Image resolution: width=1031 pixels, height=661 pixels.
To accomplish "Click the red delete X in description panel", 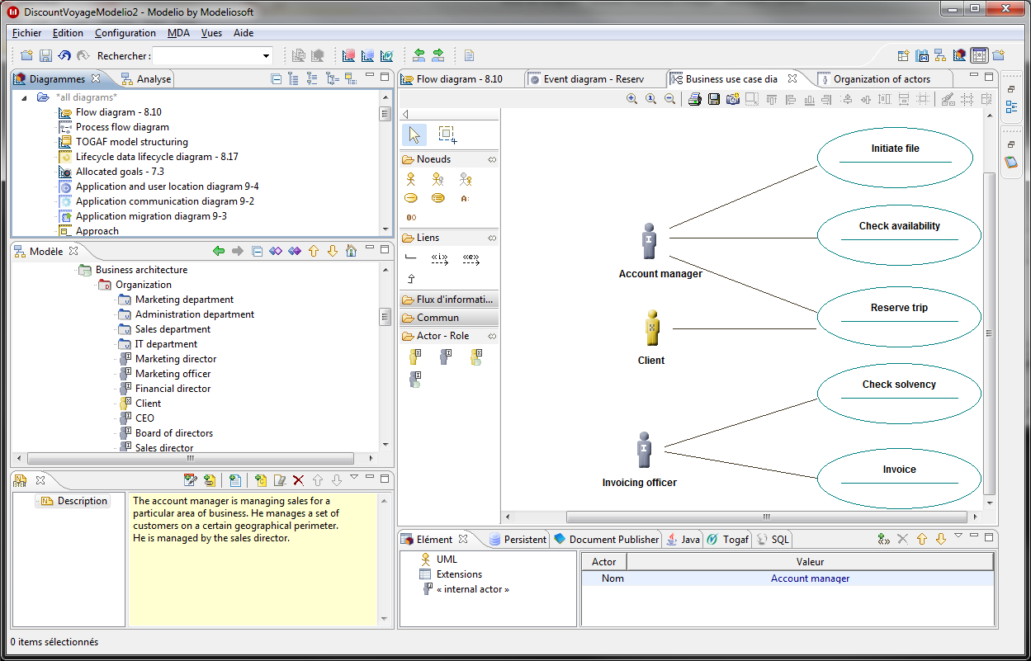I will [298, 479].
